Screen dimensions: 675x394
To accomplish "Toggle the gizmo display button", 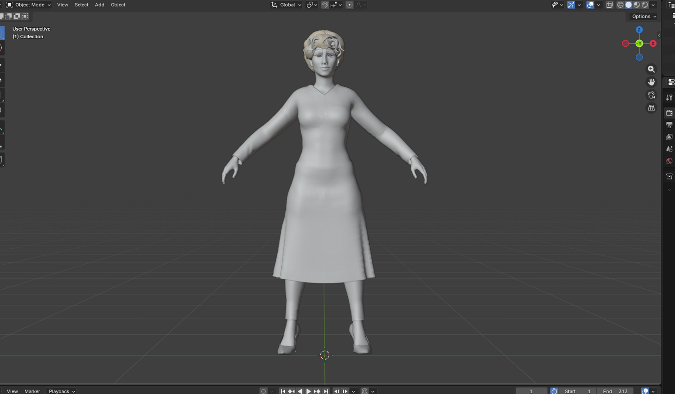I will (571, 5).
